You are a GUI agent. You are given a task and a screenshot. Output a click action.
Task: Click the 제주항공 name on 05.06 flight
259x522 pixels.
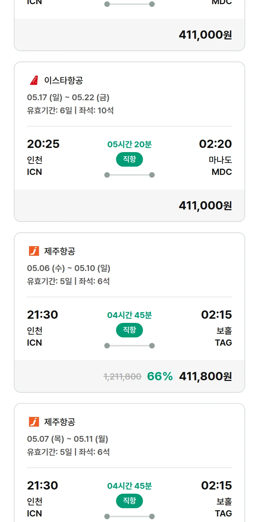(60, 251)
